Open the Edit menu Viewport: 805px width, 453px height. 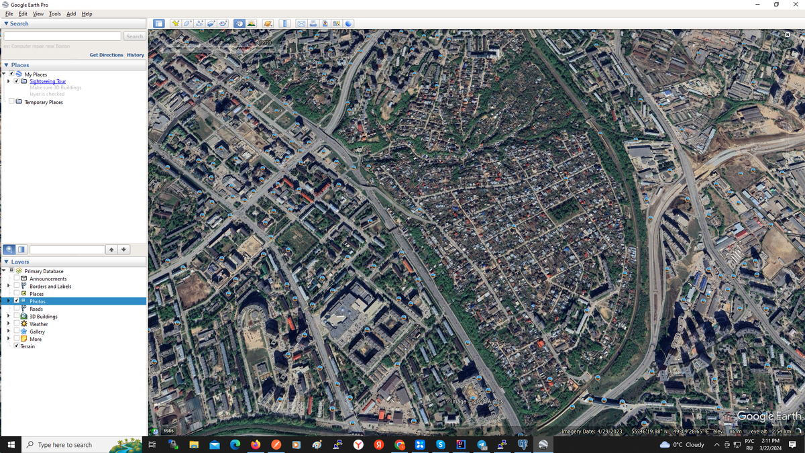point(23,13)
